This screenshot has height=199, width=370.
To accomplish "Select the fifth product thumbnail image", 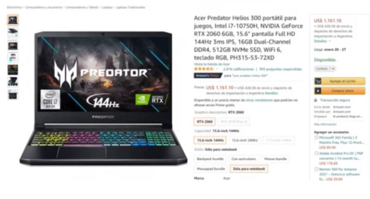I will tap(13, 70).
